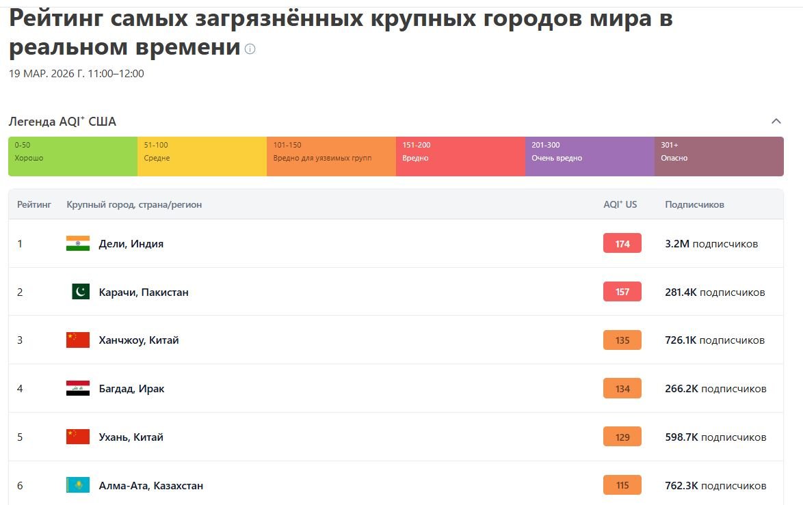Open the Карачи, Пакистан city link
The height and width of the screenshot is (505, 803).
[144, 292]
